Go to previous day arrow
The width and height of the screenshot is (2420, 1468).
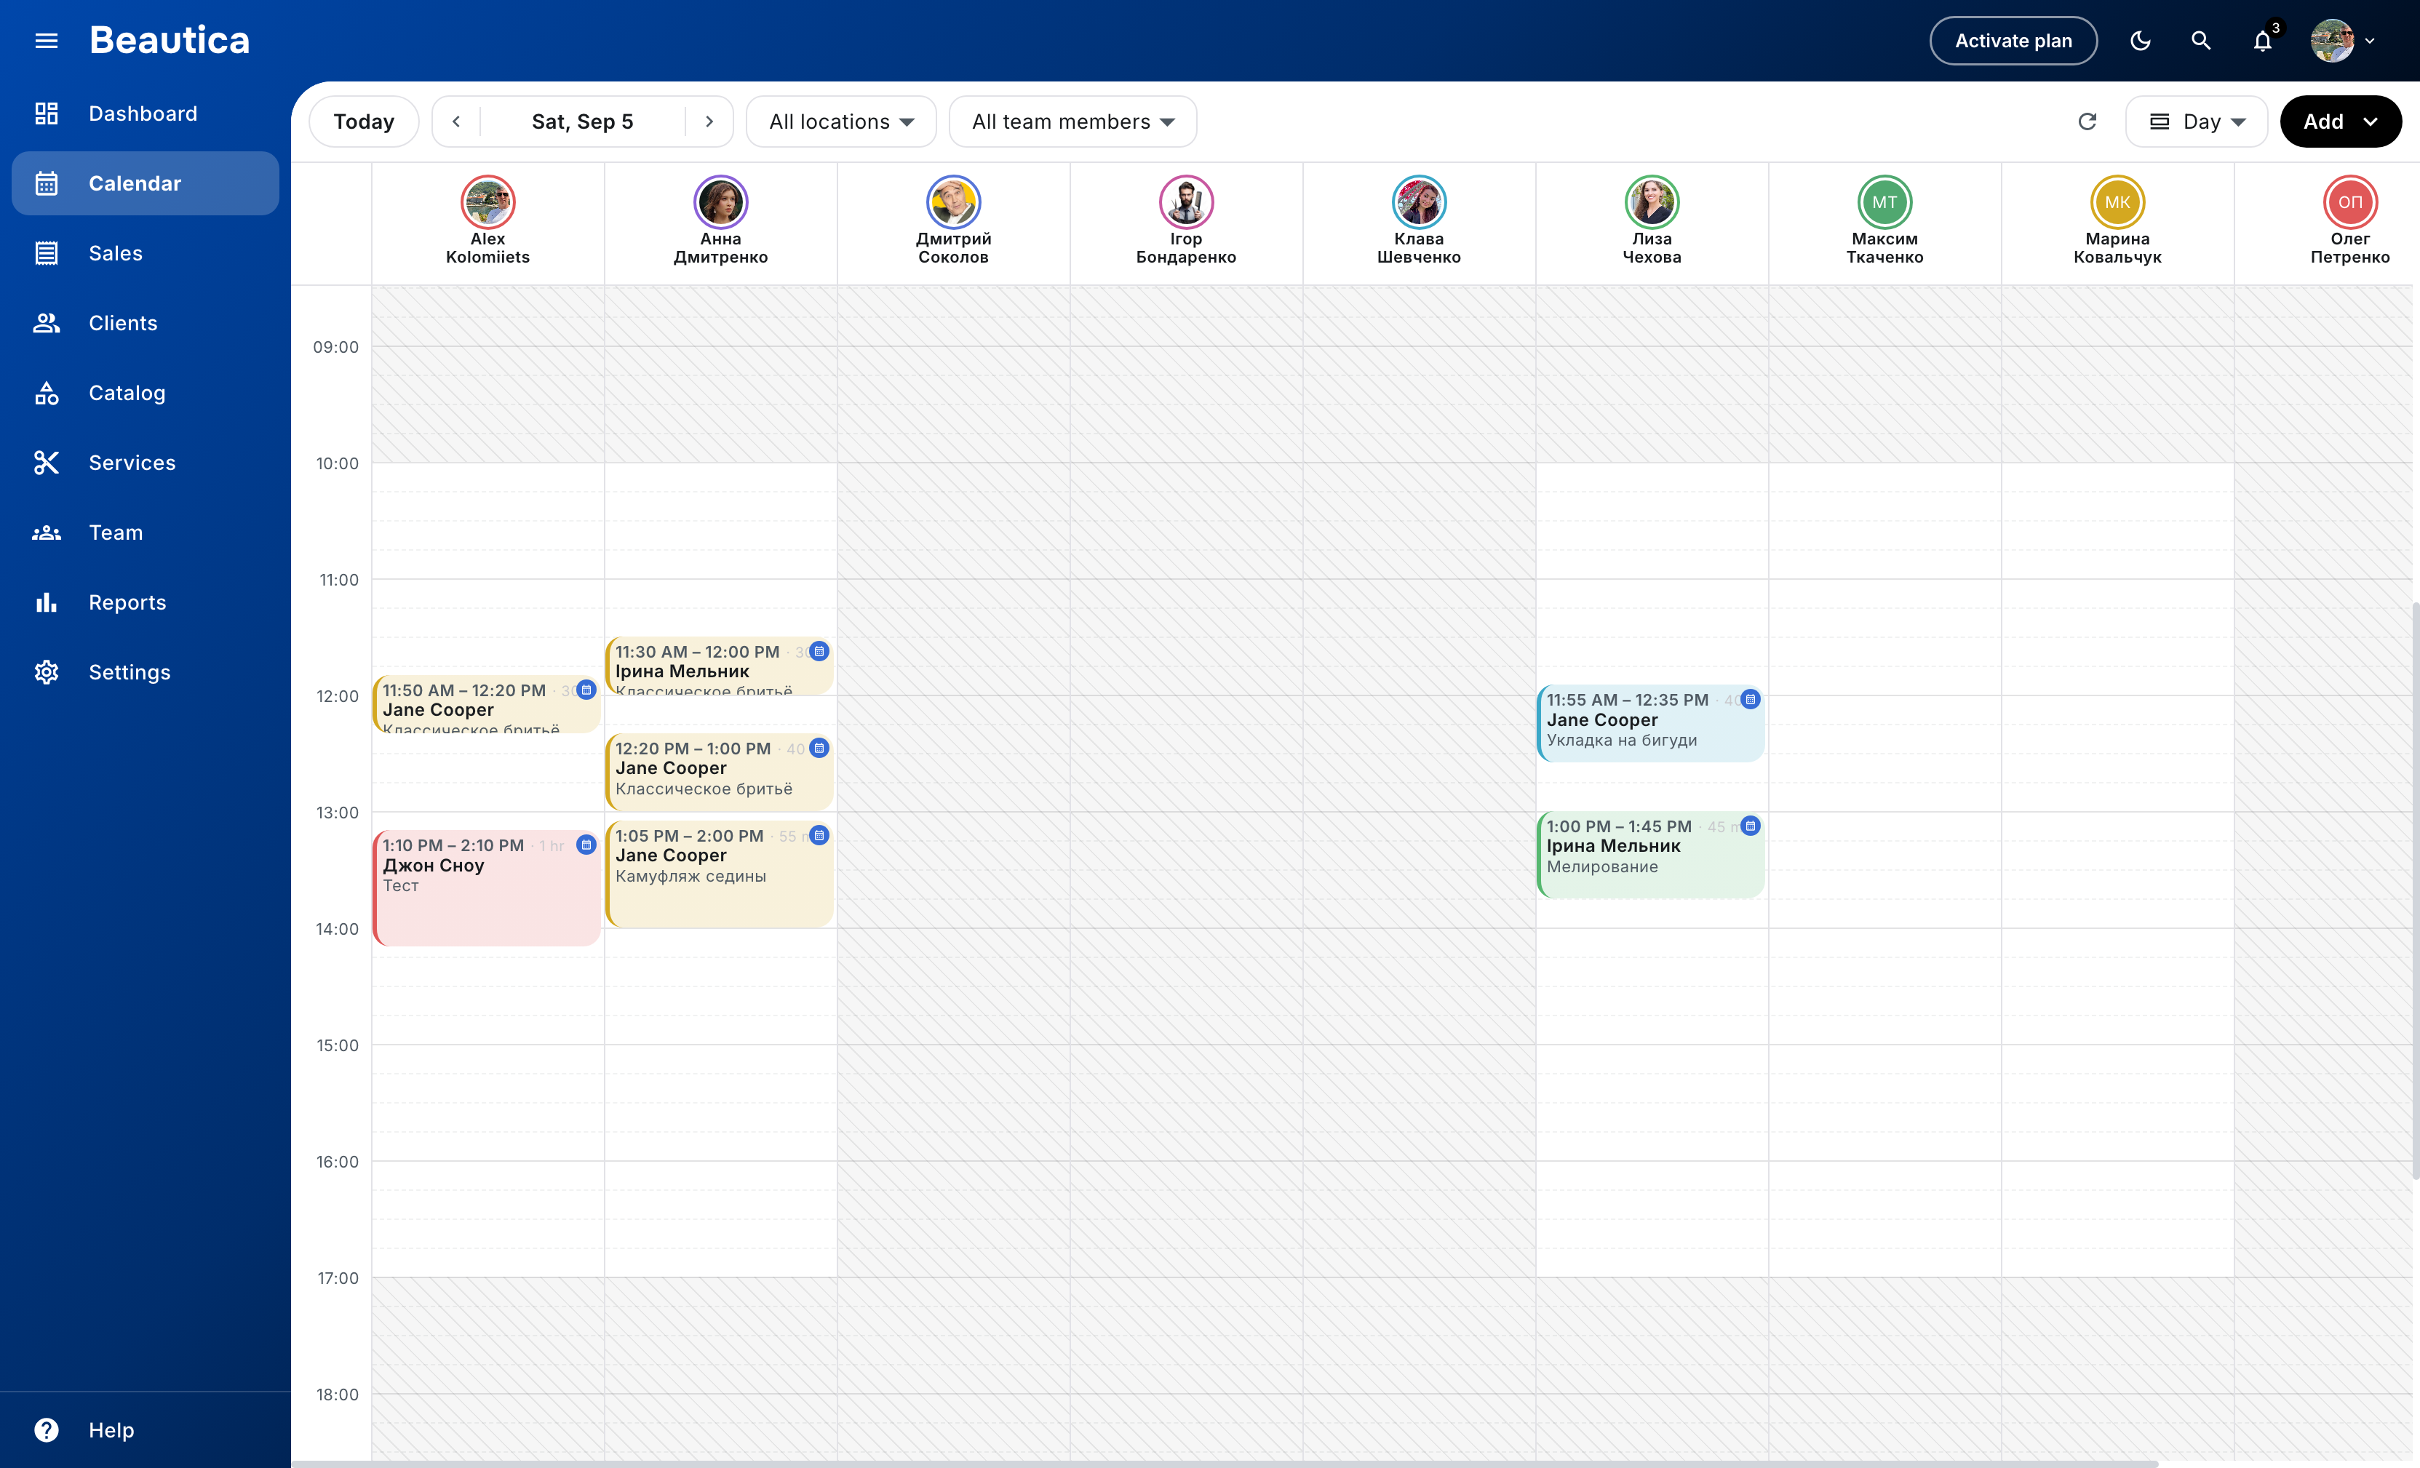tap(455, 121)
